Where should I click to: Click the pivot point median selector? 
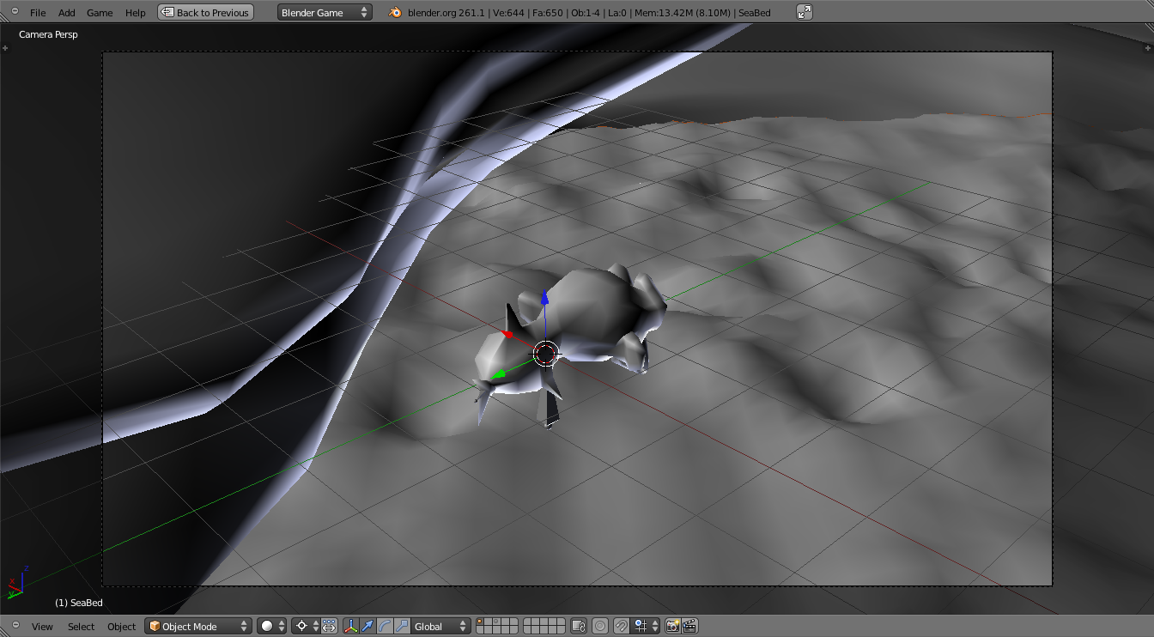click(302, 626)
